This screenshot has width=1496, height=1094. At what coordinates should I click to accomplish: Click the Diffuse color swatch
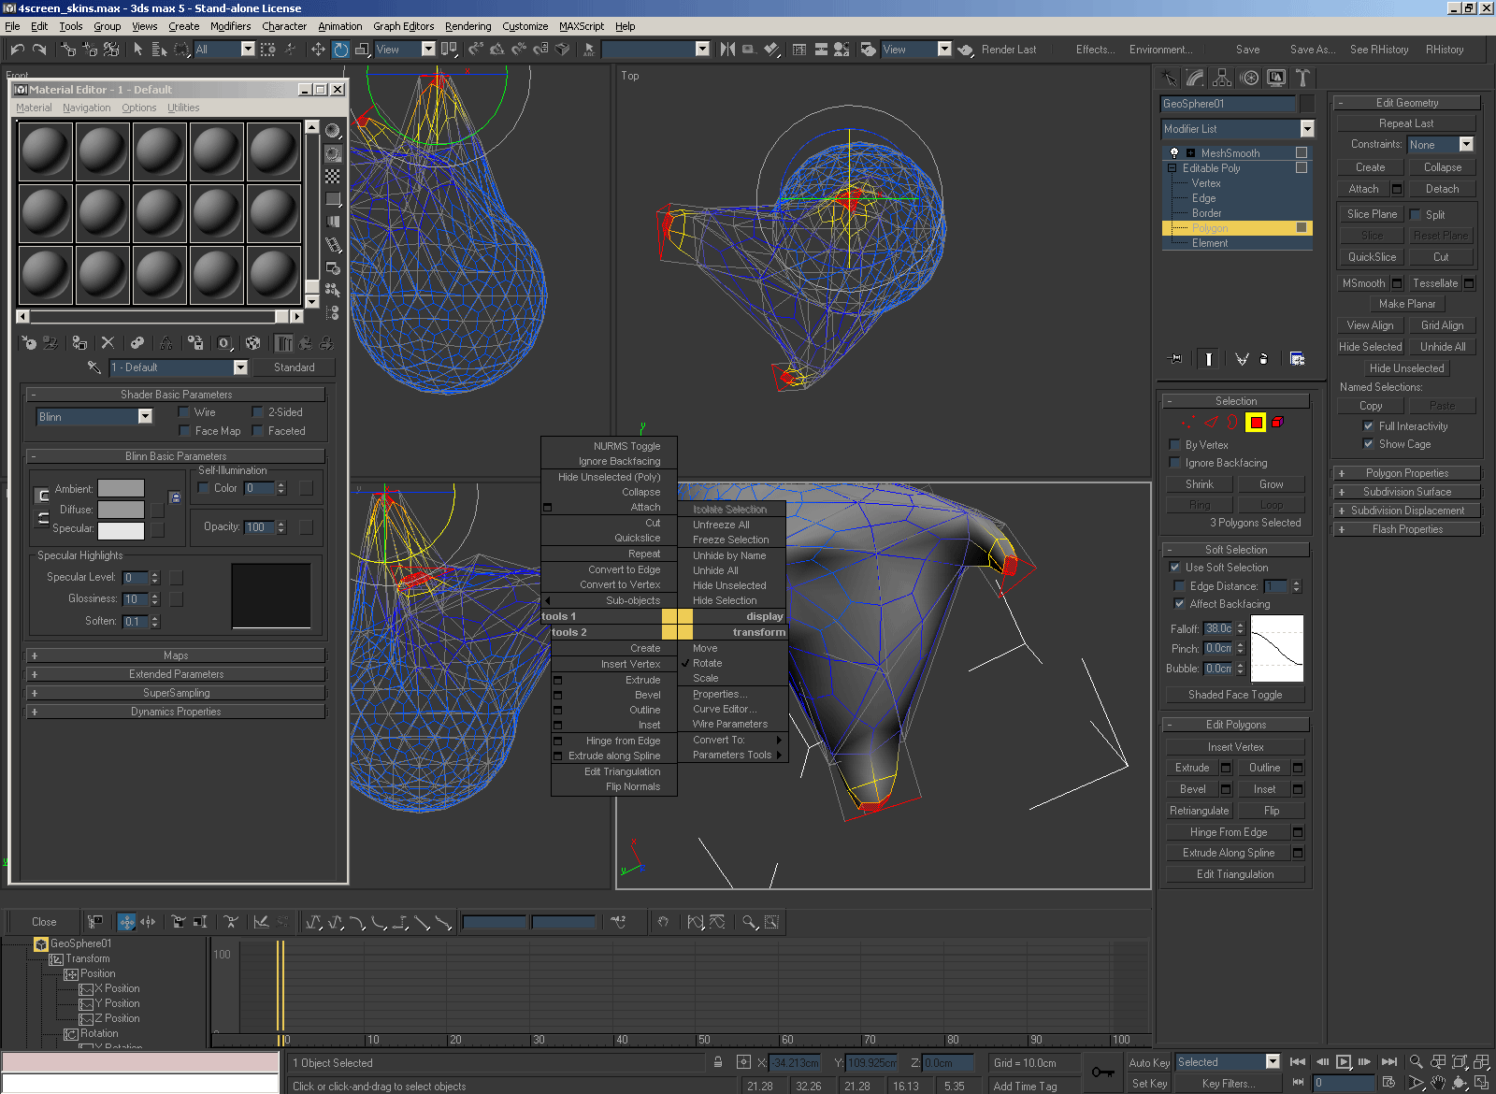(122, 510)
